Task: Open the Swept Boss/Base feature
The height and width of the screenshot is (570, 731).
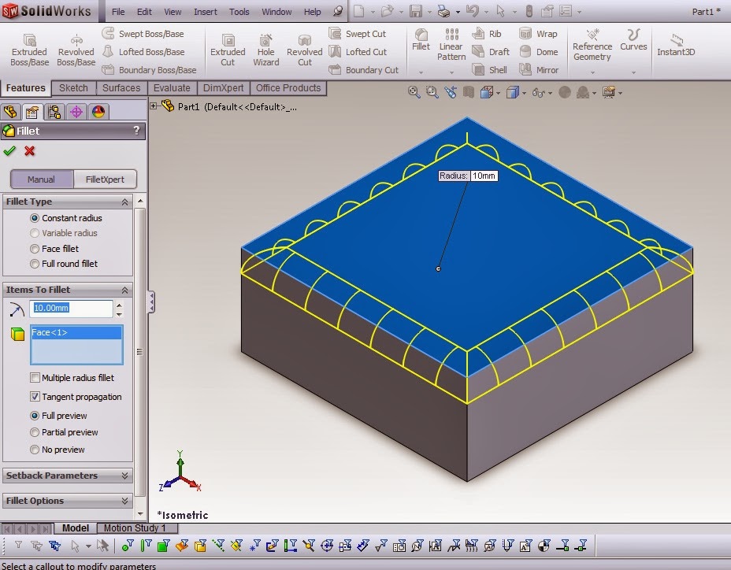Action: (148, 33)
